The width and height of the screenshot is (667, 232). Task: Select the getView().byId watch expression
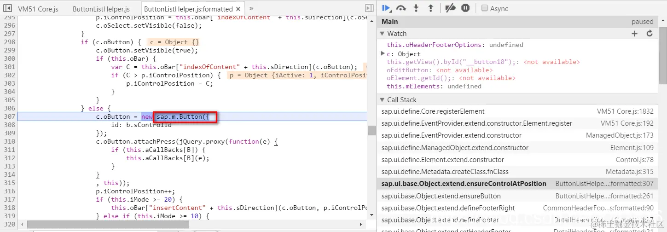coord(483,62)
